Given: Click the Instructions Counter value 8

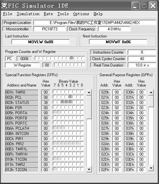Looking at the screenshot, I should click(142, 52).
